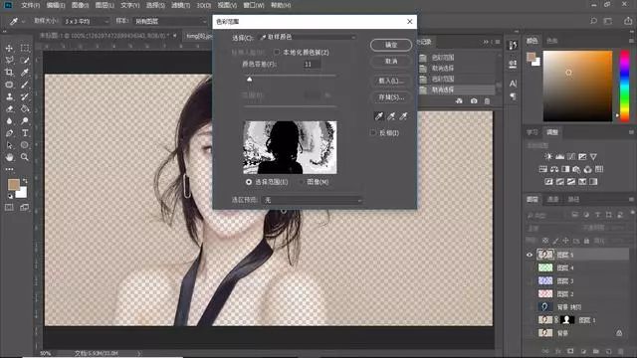Open the Selection Preview dropdown
637x358 pixels.
[x=313, y=200]
